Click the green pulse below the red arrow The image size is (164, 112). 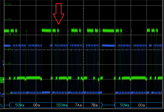tap(58, 31)
